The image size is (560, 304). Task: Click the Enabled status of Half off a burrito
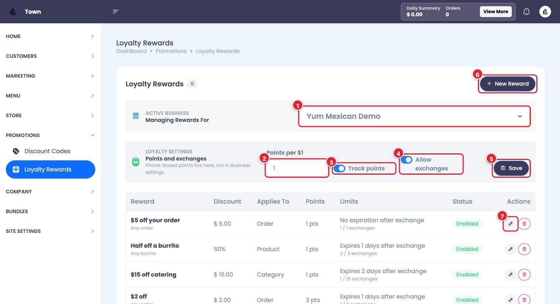coord(467,249)
